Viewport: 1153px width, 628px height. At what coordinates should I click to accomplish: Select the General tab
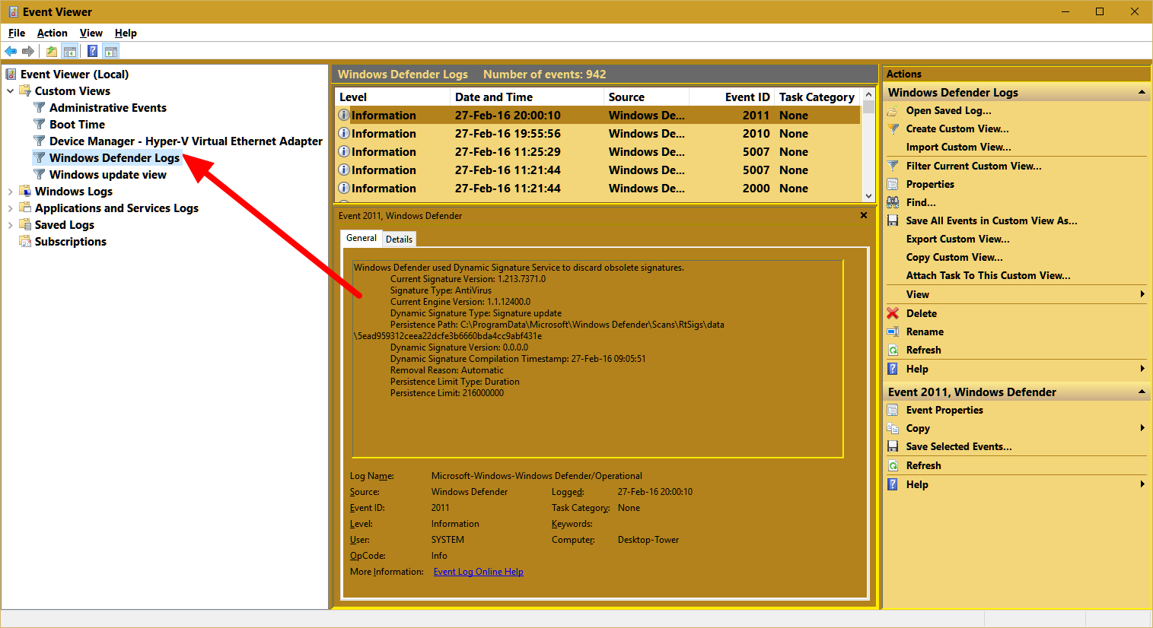[x=362, y=238]
